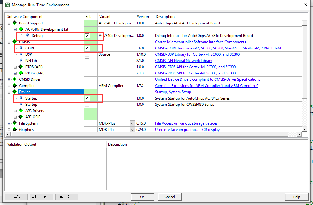
Task: Click the Version column header
Action: coord(145,16)
